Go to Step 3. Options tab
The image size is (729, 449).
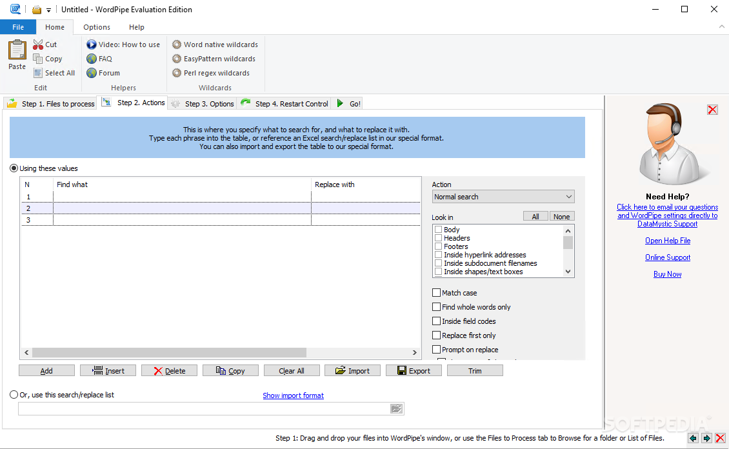tap(203, 104)
